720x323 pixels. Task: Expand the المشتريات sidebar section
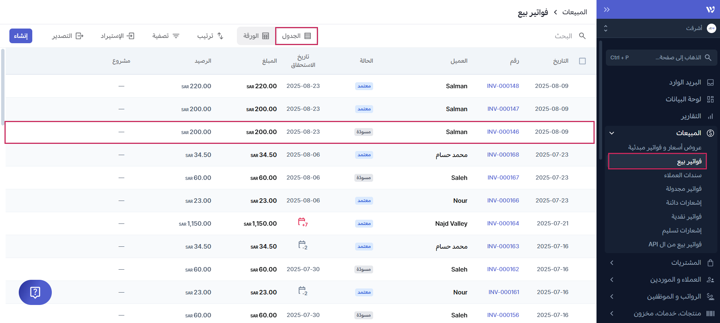point(612,263)
